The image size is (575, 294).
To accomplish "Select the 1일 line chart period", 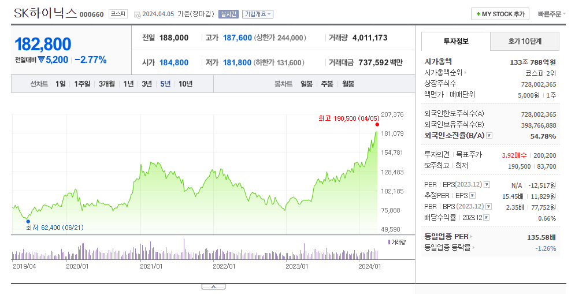I will pos(61,84).
